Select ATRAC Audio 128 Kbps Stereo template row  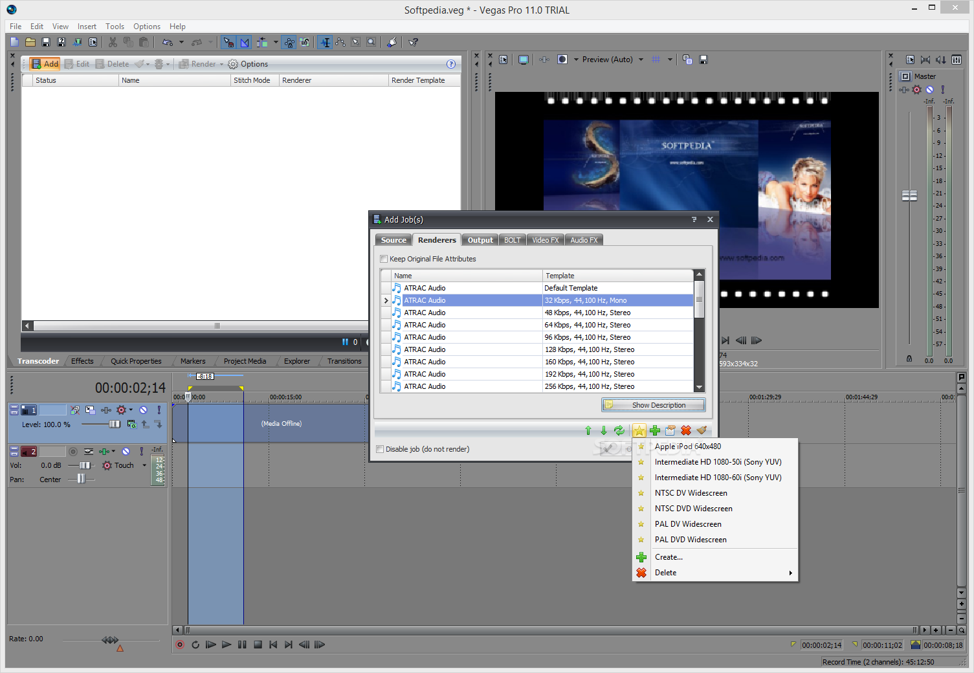coord(537,349)
